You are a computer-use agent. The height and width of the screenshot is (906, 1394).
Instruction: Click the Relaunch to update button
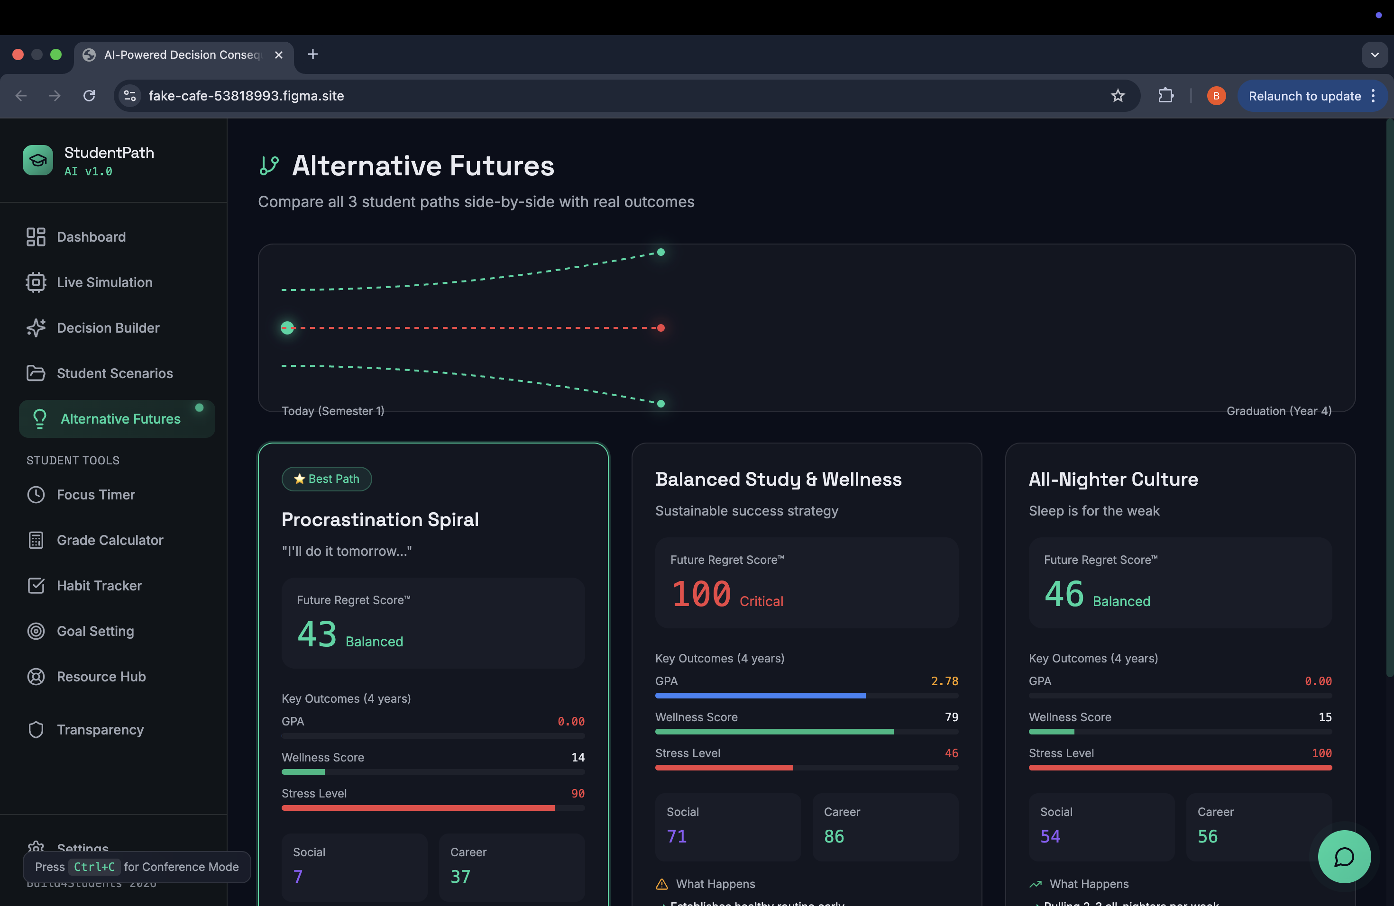point(1304,96)
